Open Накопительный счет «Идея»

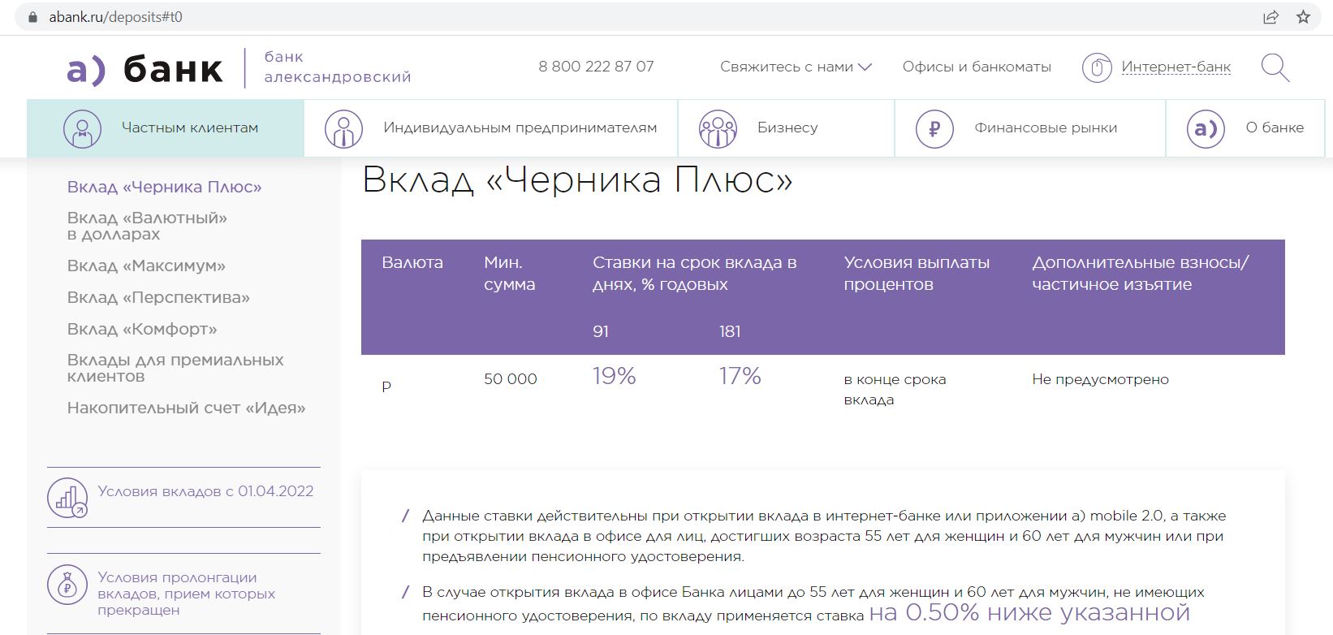[x=187, y=408]
